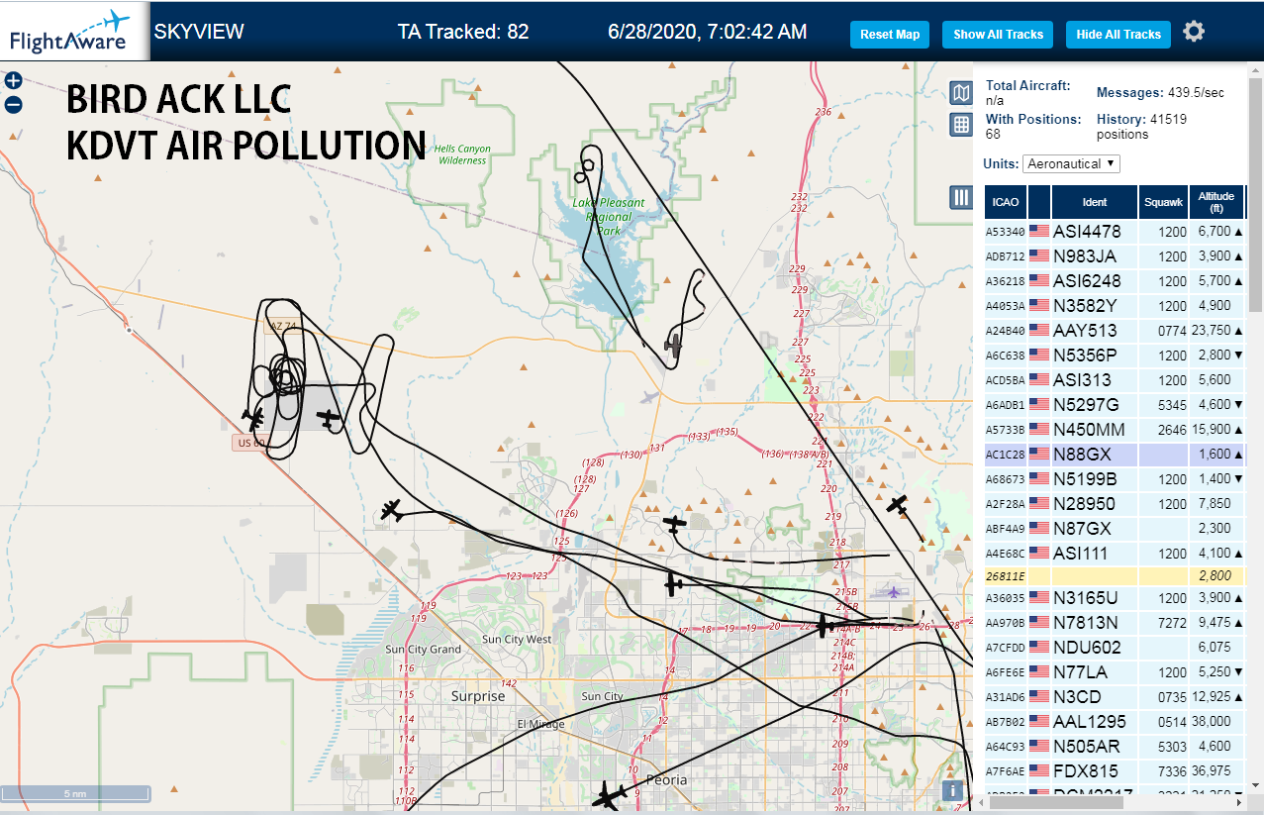Viewport: 1264px width, 815px height.
Task: Click Hide All Tracks button
Action: click(x=1118, y=35)
